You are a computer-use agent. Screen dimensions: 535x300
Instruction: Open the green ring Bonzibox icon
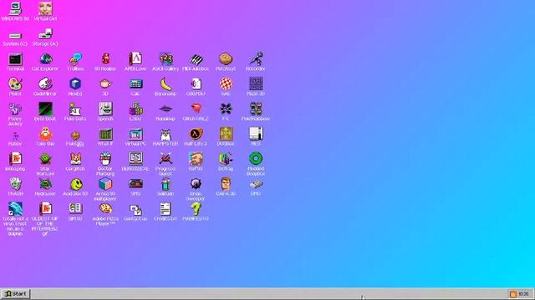[x=256, y=159]
